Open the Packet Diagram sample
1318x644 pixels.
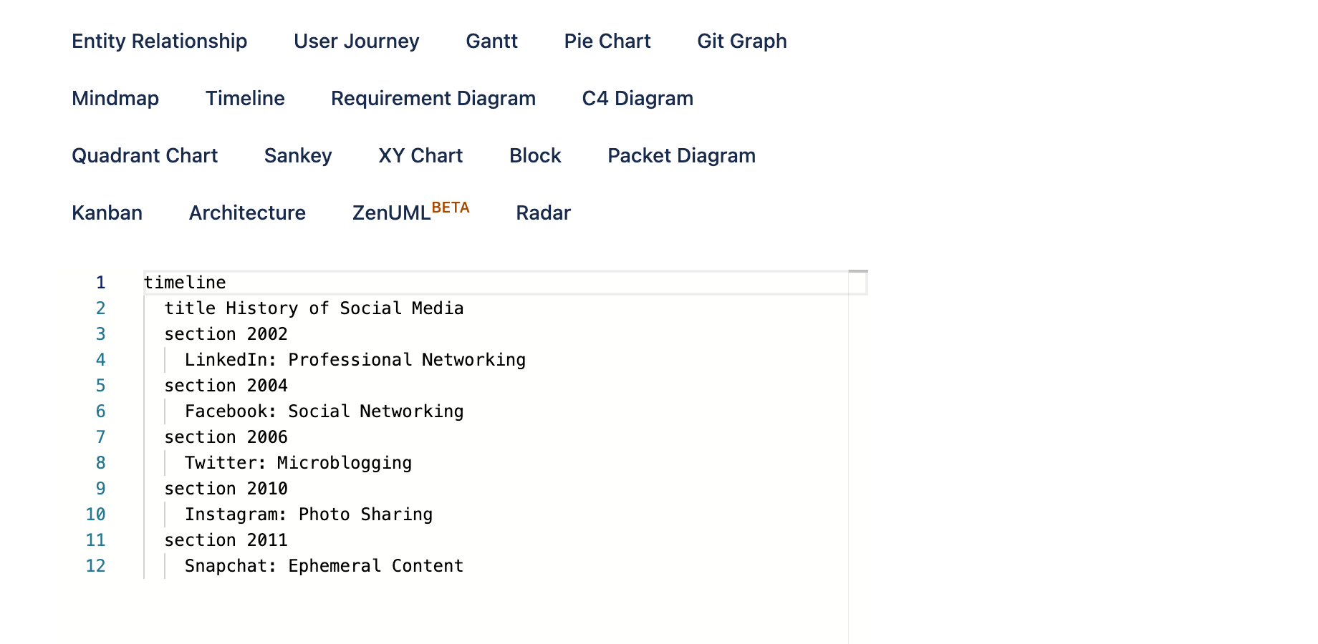click(681, 156)
